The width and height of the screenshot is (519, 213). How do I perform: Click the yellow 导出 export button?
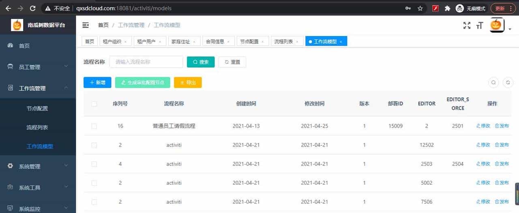click(x=188, y=82)
